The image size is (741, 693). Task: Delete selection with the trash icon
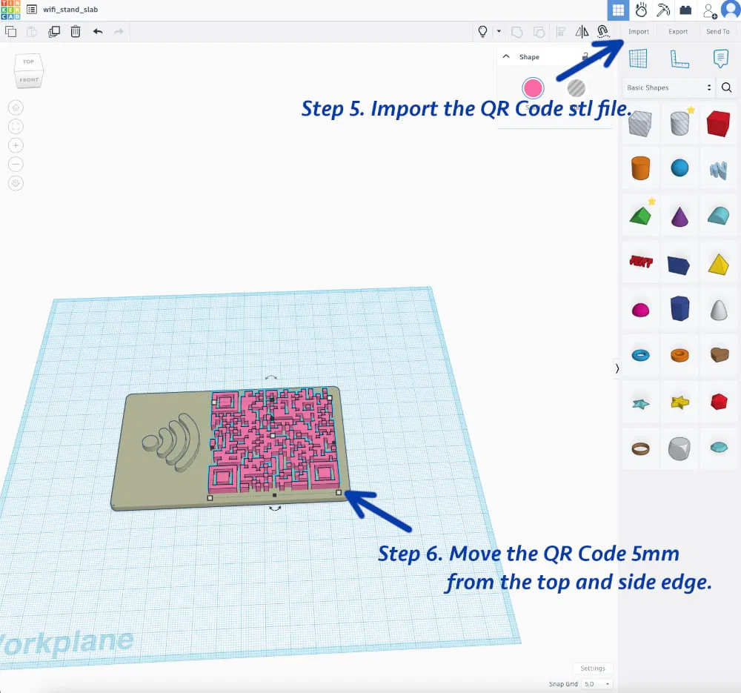click(x=76, y=32)
